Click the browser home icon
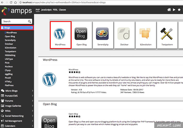Screen dimensions: 183x128 (15, 2)
